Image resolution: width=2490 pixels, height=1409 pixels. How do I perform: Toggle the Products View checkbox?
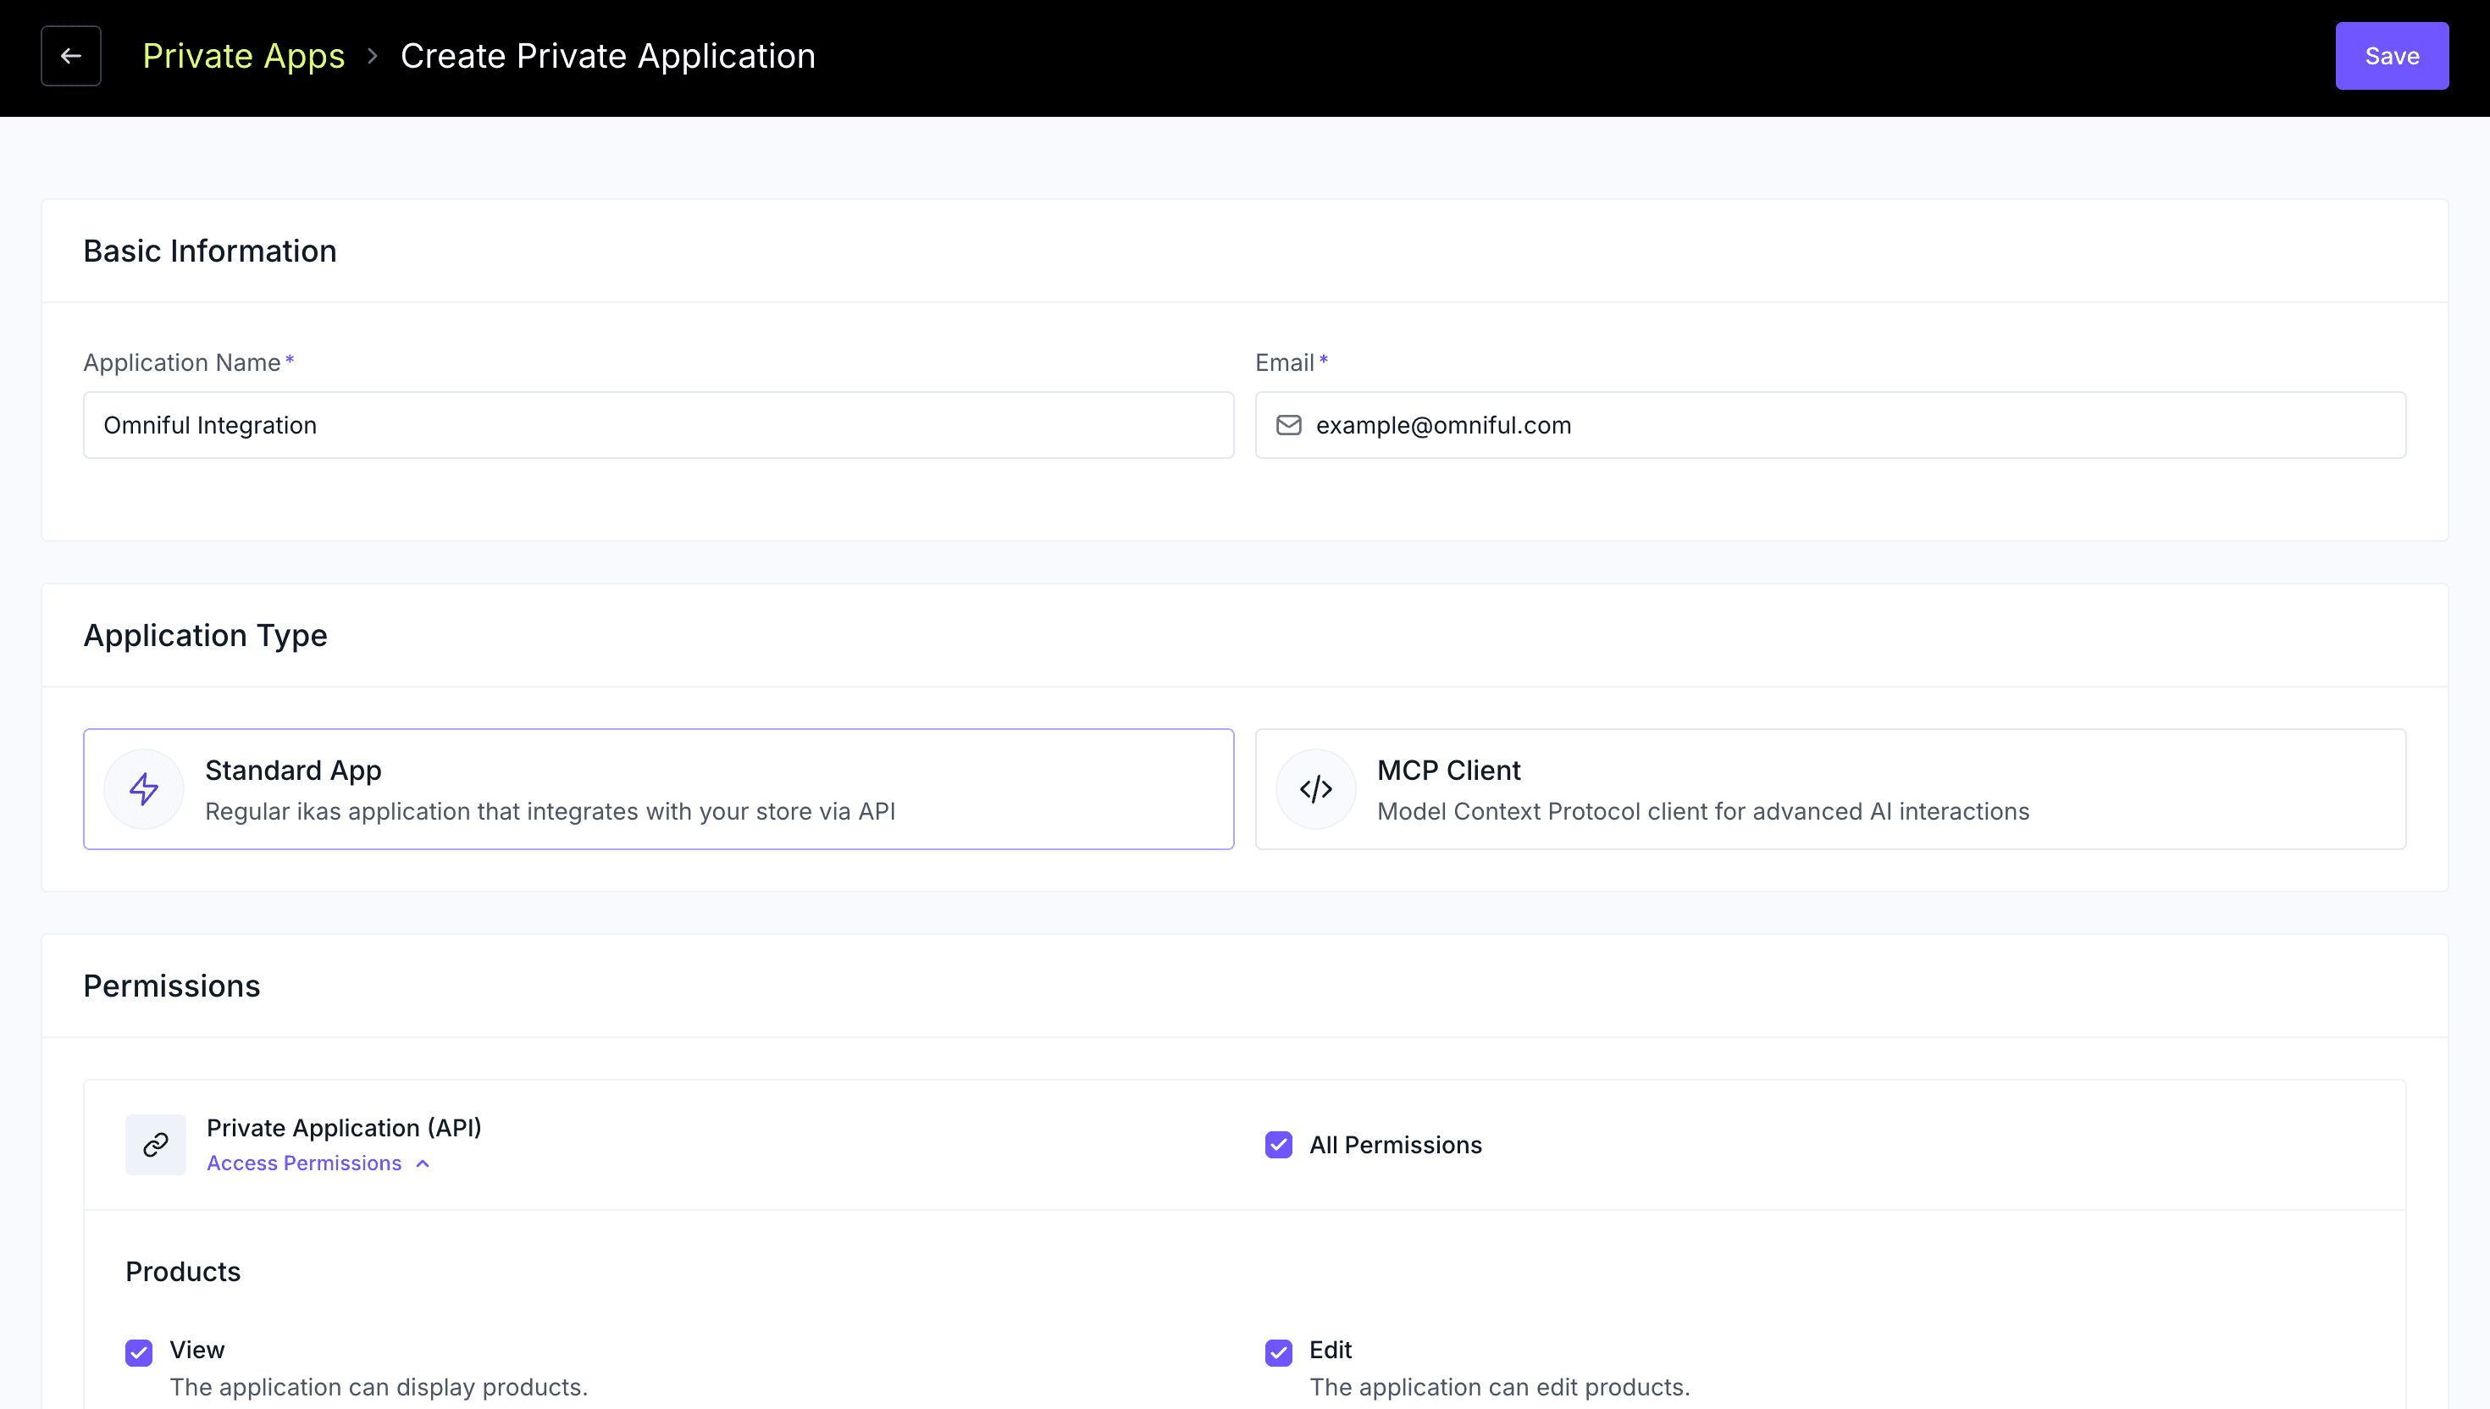[140, 1352]
